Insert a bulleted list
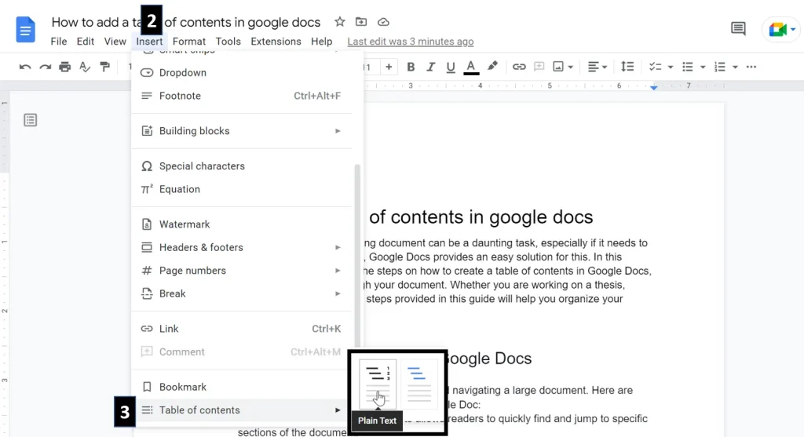This screenshot has height=437, width=804. [687, 67]
